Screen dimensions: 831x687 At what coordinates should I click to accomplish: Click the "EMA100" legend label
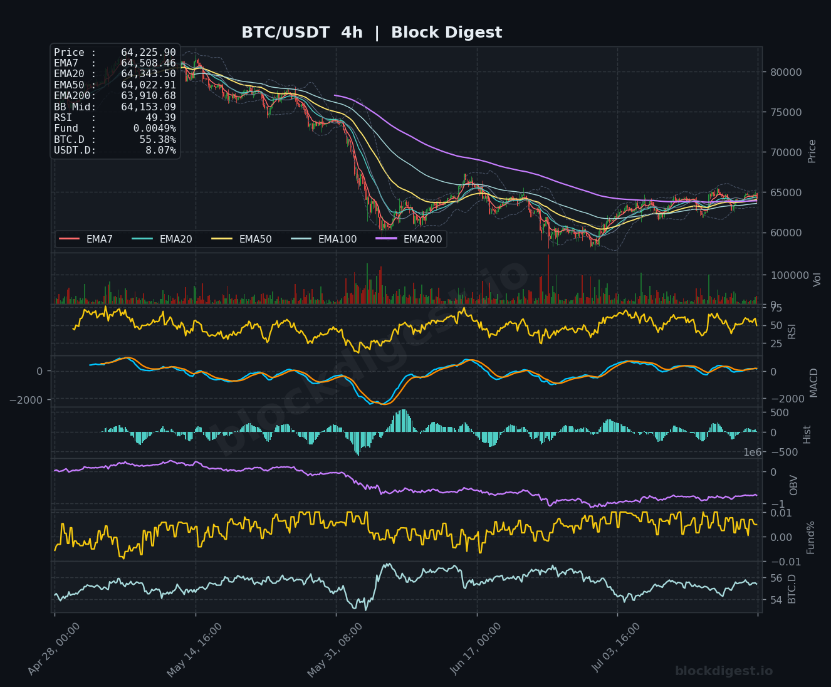tap(337, 239)
